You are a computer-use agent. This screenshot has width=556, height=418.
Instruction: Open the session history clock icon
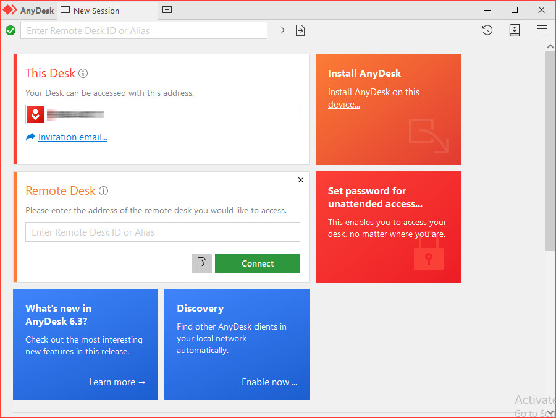pyautogui.click(x=487, y=30)
